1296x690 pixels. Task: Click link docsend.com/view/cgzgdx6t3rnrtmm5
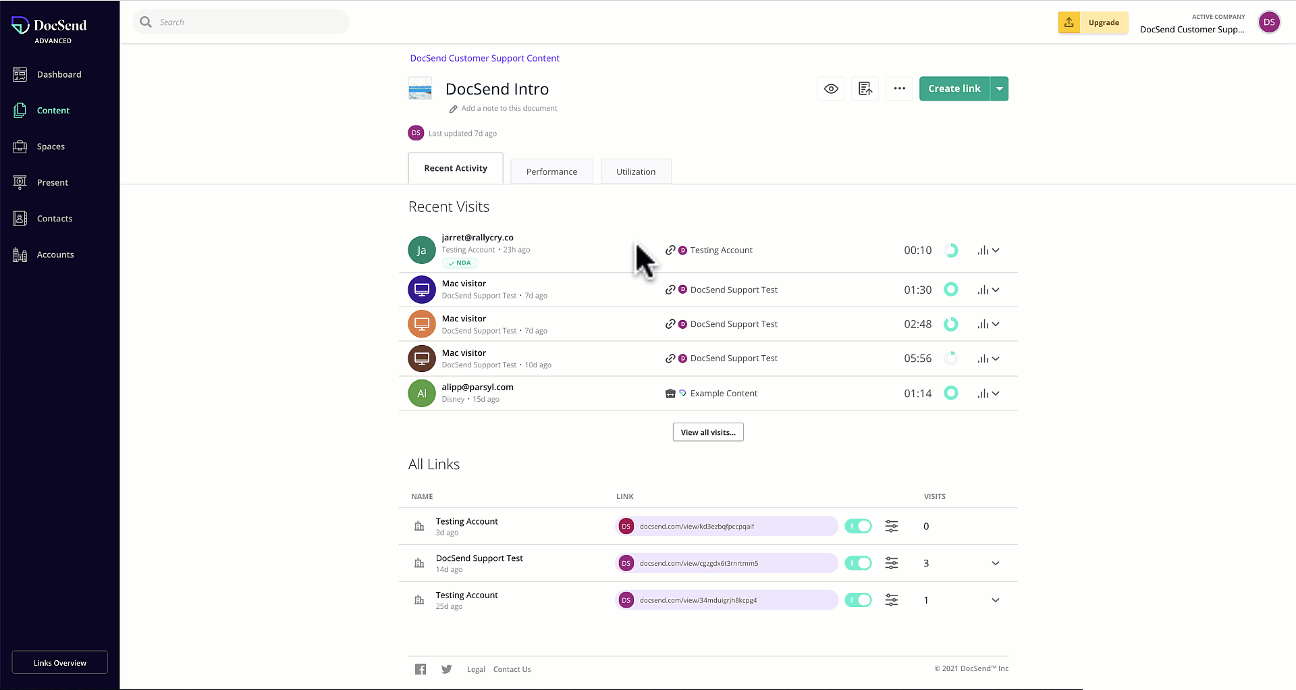tap(727, 563)
